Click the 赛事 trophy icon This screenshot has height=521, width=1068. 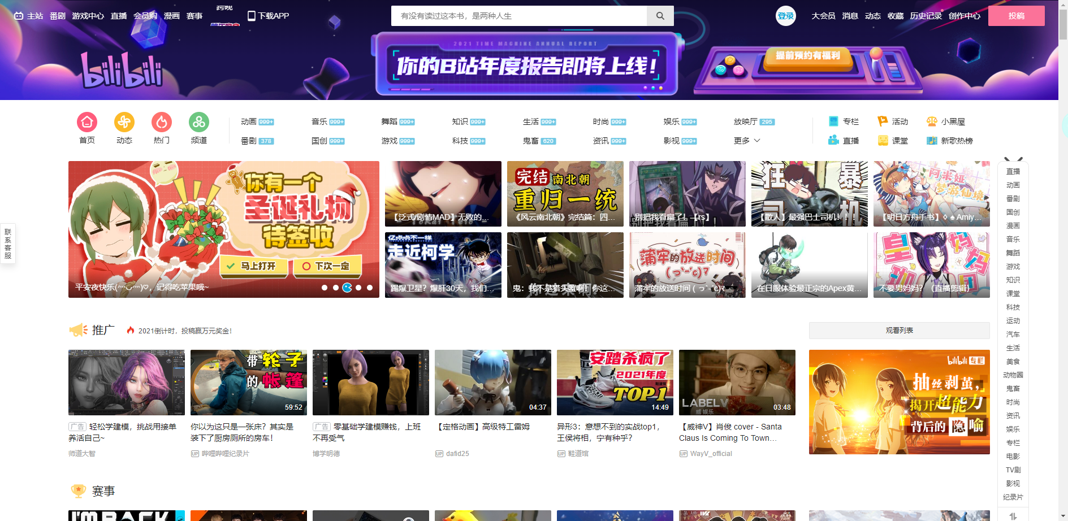(78, 491)
